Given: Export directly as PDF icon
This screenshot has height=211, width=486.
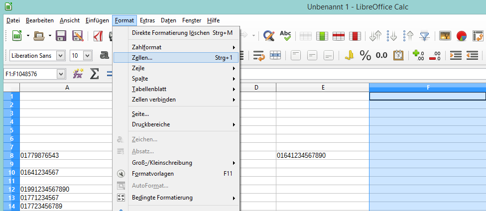Looking at the screenshot, I should [99, 36].
